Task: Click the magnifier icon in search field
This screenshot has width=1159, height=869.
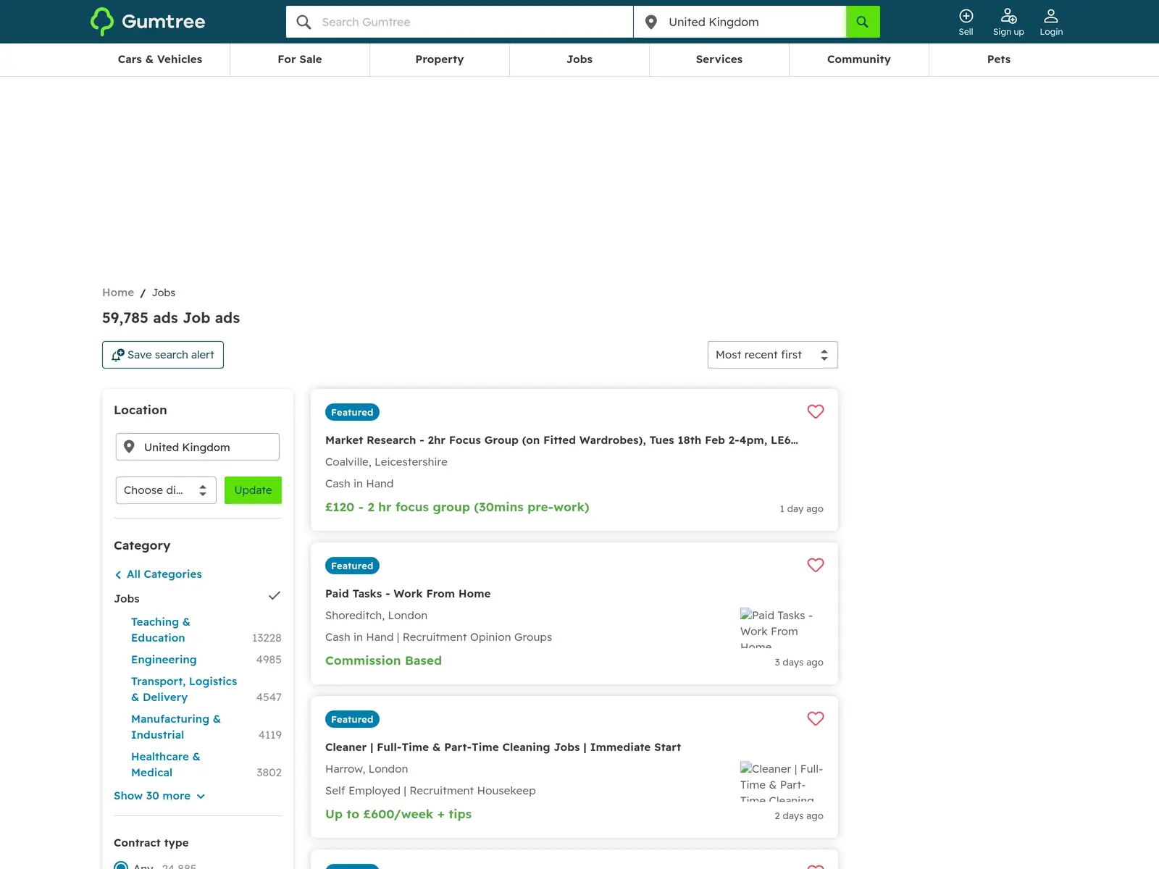Action: (304, 22)
